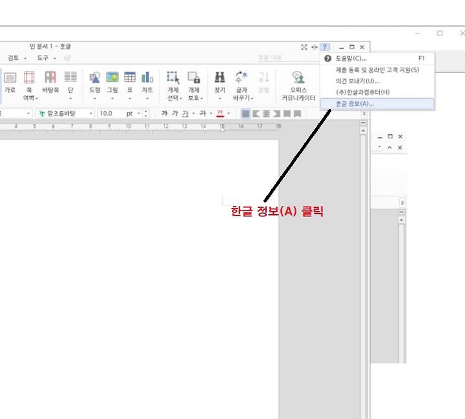465x419 pixels.
Task: Open 찾기 find binoculars icon
Action: point(220,77)
